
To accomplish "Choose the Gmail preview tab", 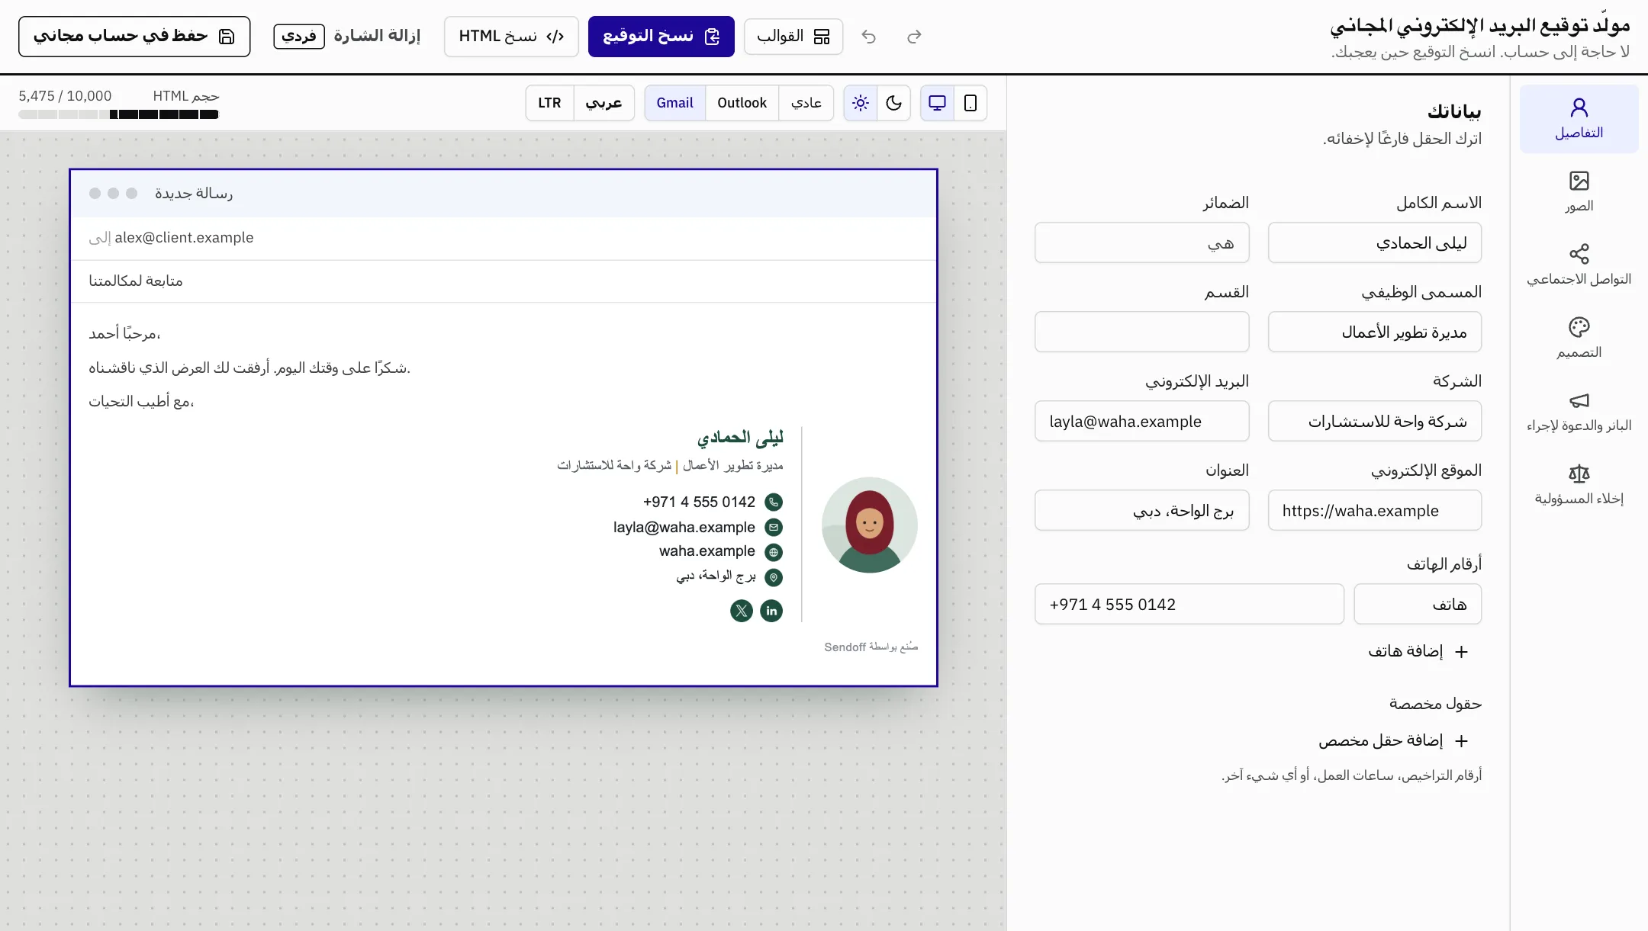I will [674, 103].
